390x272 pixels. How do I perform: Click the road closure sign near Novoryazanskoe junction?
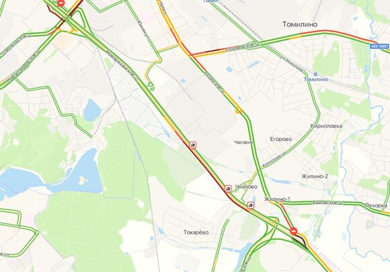tap(61, 3)
